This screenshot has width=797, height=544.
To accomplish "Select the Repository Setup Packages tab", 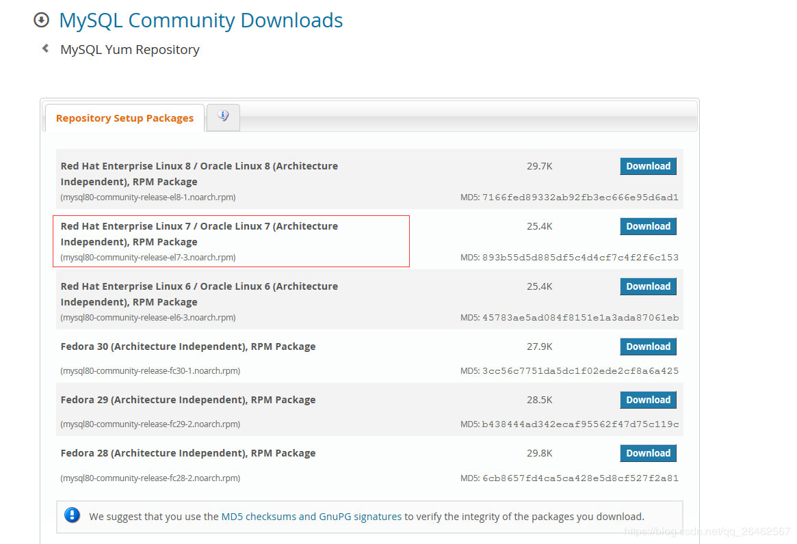I will point(125,118).
